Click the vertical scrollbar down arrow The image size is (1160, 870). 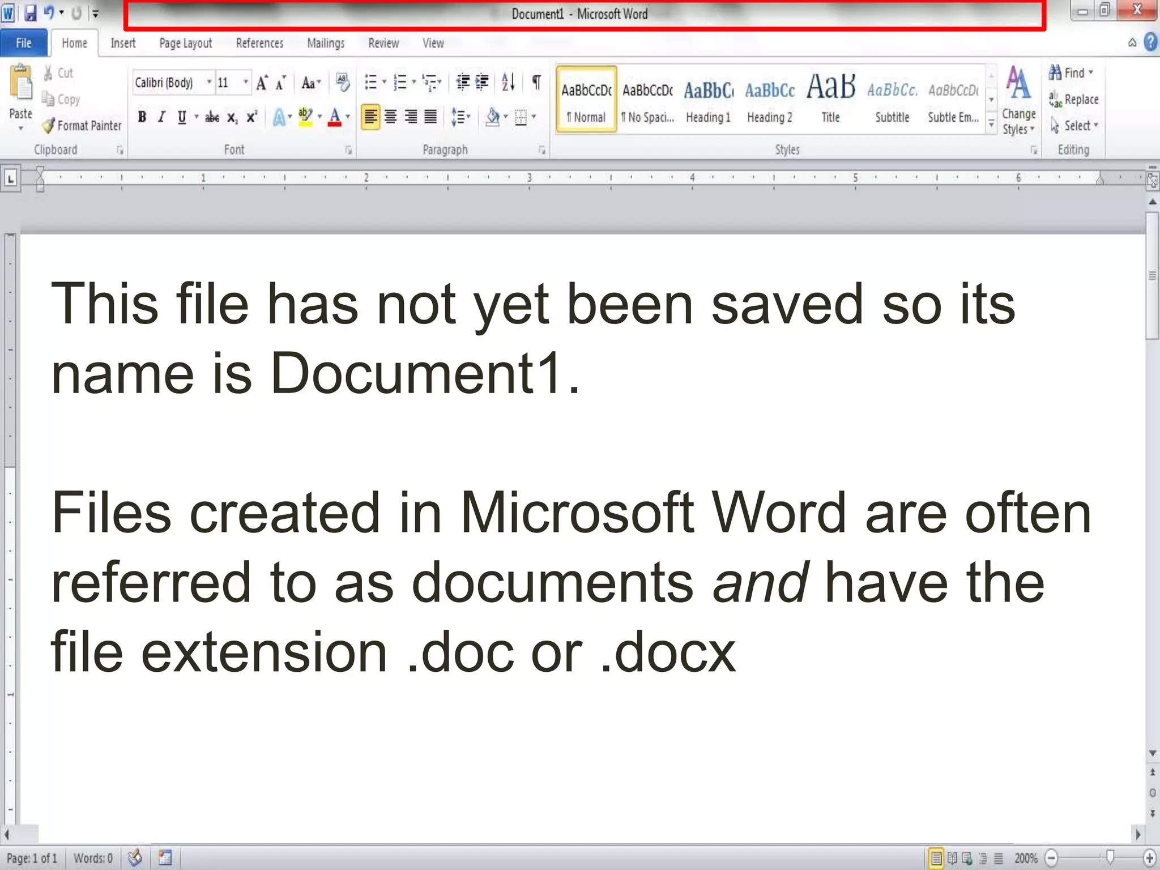point(1153,753)
